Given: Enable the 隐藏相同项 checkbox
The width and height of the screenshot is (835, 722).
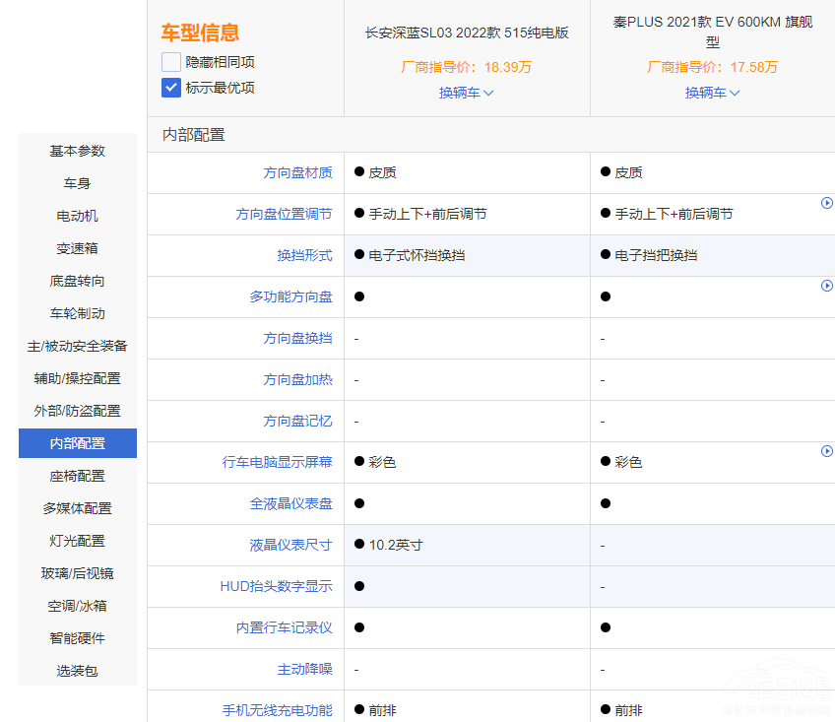Looking at the screenshot, I should (x=171, y=62).
